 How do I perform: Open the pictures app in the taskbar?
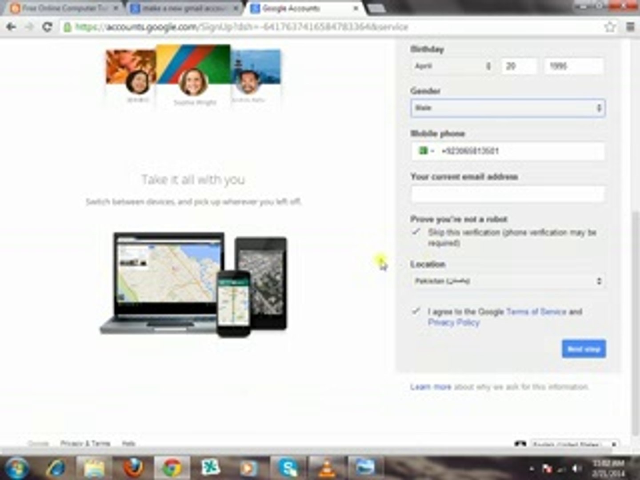point(365,468)
